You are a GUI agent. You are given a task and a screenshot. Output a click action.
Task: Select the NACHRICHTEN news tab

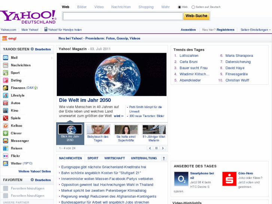click(70, 158)
